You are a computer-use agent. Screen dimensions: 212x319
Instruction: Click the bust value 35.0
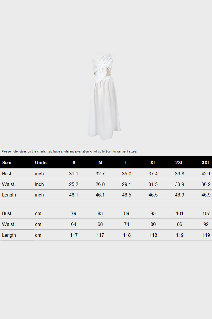click(126, 174)
